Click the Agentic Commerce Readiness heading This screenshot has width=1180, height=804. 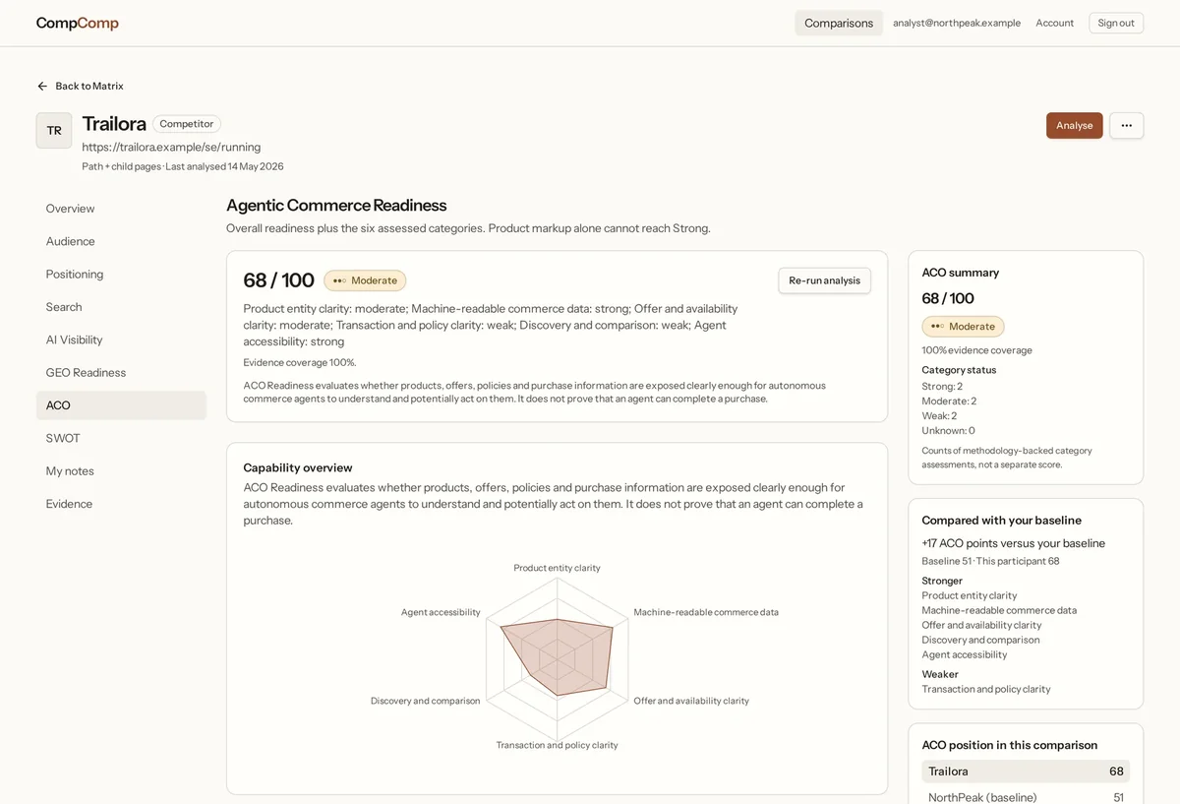pyautogui.click(x=336, y=205)
